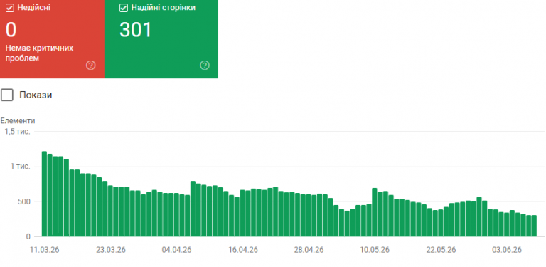
Task: Click the '500' axis label
Action: coord(24,201)
